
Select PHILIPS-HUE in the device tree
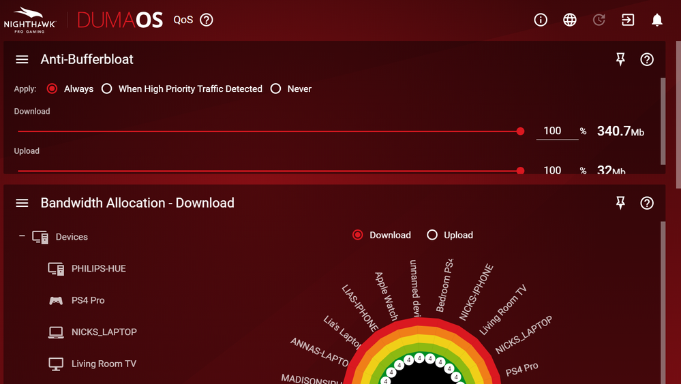tap(99, 268)
